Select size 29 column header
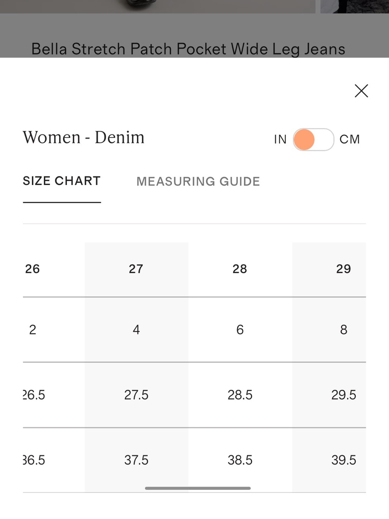389x519 pixels. pyautogui.click(x=343, y=269)
